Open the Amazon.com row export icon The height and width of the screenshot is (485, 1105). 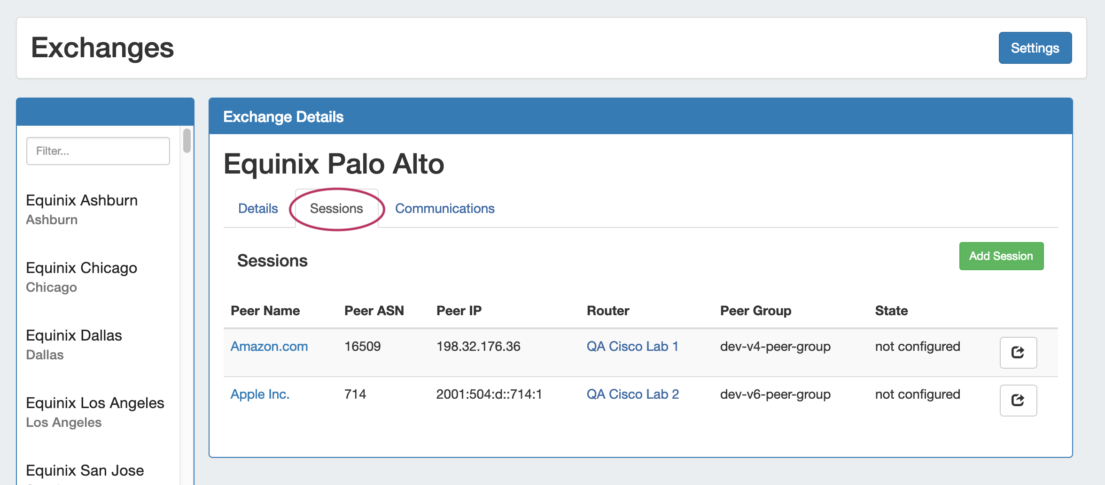[x=1018, y=352]
